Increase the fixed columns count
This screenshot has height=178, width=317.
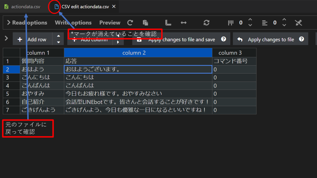click(250, 20)
